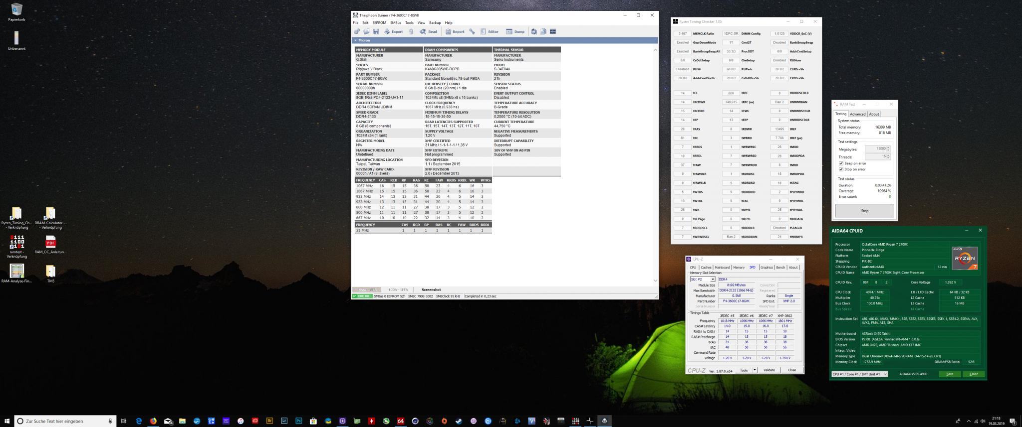Click the wrench tool icon in Thaiphoon toolbar
1022x427 pixels.
pyautogui.click(x=472, y=31)
